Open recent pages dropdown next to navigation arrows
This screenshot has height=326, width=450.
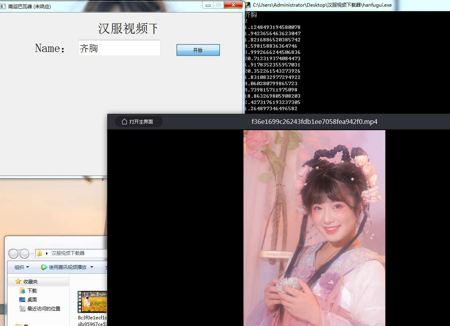tap(32, 254)
